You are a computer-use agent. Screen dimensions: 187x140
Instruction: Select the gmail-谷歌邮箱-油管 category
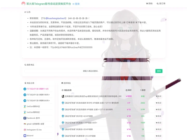[35, 124]
